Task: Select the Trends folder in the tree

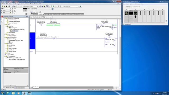Action: [8, 53]
